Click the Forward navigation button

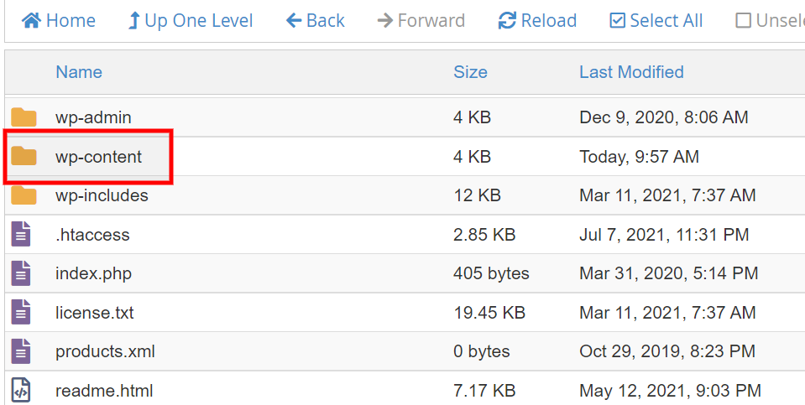420,20
